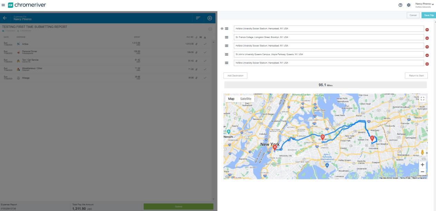Zoom in on the map
Screen dimensions: 436x211
coord(422,165)
